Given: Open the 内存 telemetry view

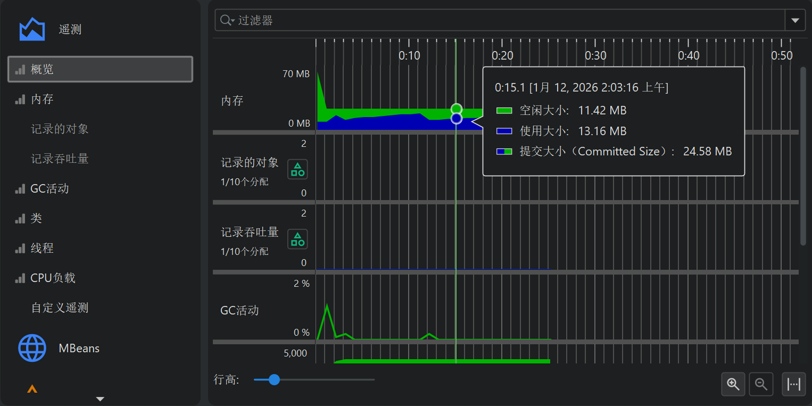Looking at the screenshot, I should point(42,99).
